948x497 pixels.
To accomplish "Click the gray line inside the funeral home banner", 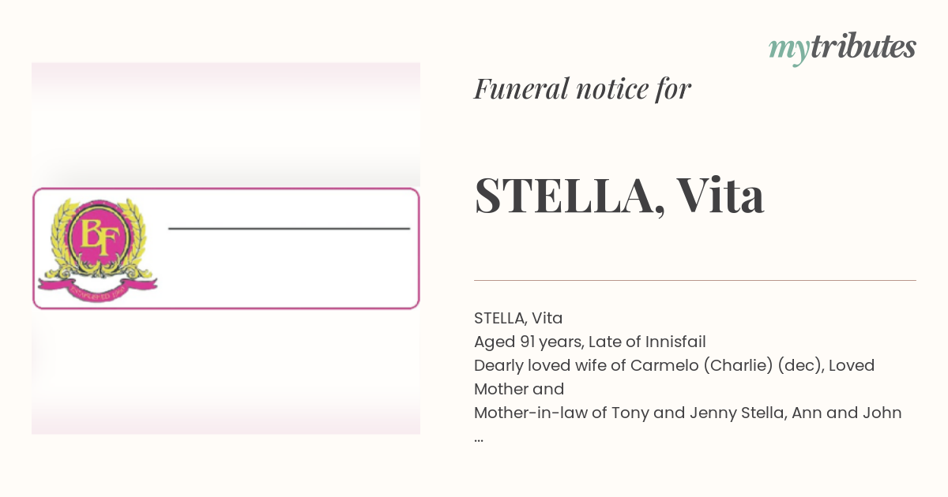I will (x=289, y=229).
